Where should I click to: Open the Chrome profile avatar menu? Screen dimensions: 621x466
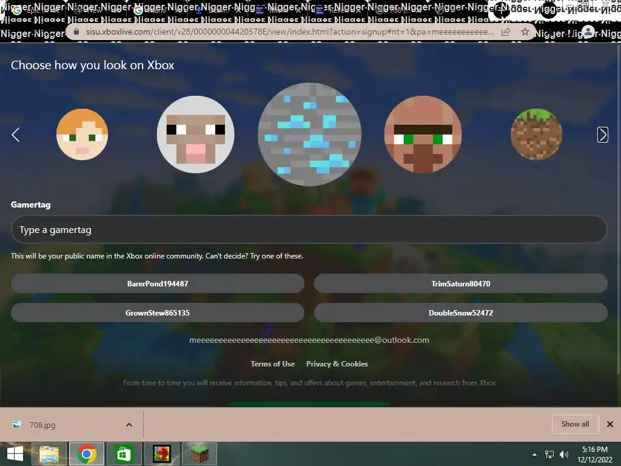click(x=588, y=32)
